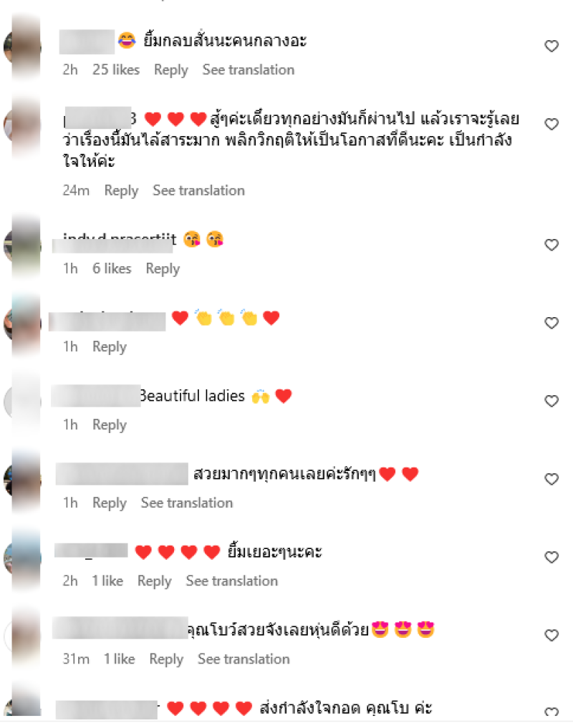Like the 'Beautiful ladies' comment

[x=552, y=401]
